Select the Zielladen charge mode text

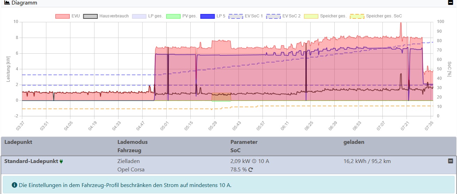pyautogui.click(x=129, y=161)
